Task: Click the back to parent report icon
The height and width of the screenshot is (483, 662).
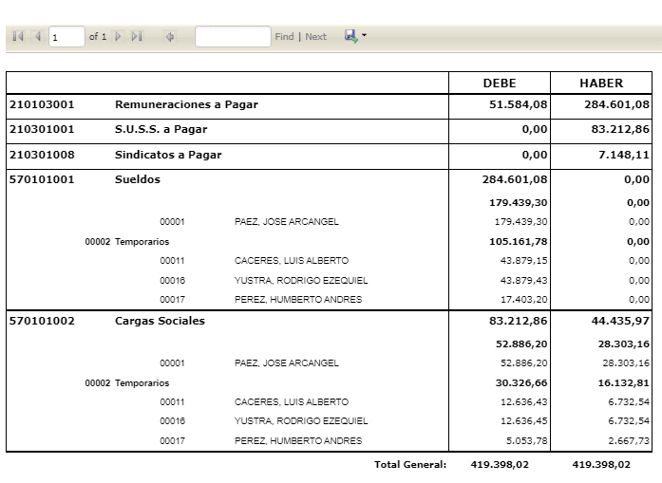Action: (x=170, y=37)
